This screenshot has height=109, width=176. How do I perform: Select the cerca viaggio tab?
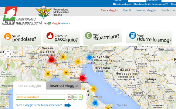click(x=30, y=86)
